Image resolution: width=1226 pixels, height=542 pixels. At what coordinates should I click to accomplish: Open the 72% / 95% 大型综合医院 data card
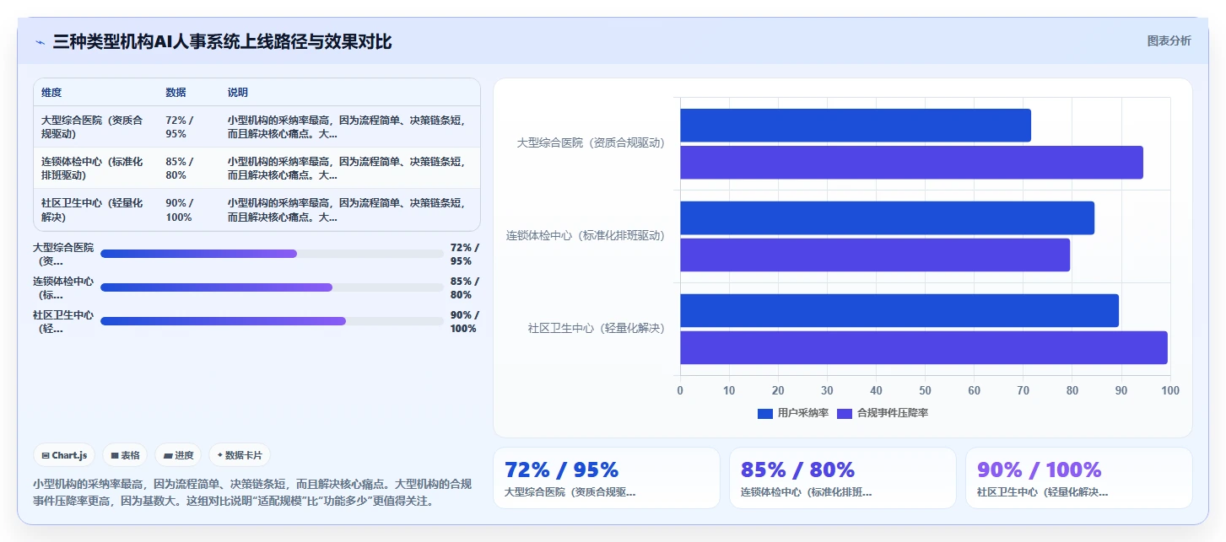point(607,478)
